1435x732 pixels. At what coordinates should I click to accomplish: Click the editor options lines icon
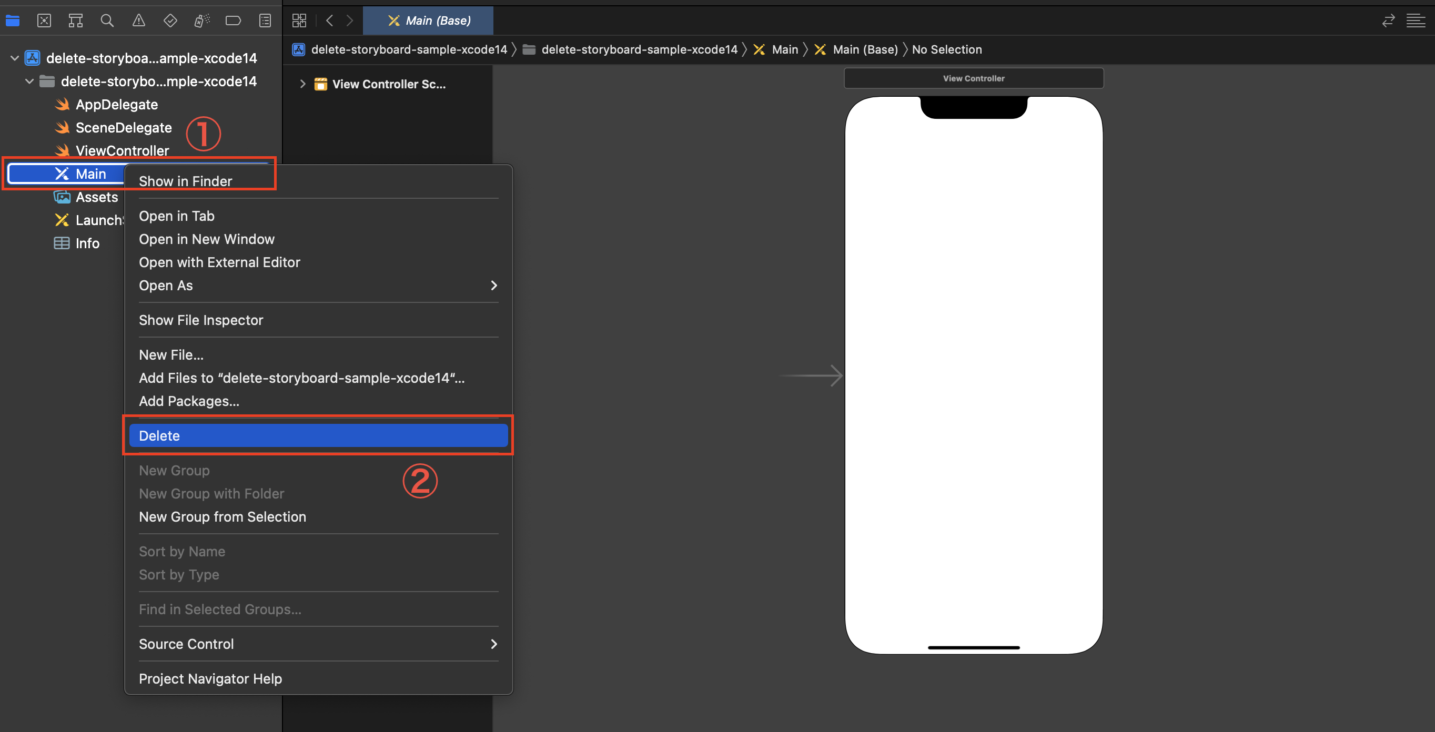click(1416, 21)
